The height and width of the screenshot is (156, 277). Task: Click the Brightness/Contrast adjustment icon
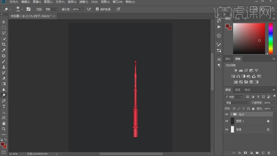[x=236, y=70]
